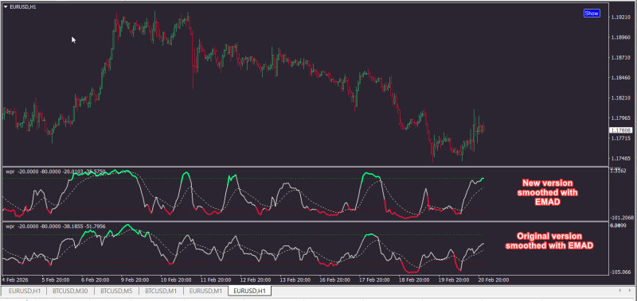Viewport: 637px width, 301px height.
Task: Click the 19 Feb 20:00 time label
Action: coord(454,280)
